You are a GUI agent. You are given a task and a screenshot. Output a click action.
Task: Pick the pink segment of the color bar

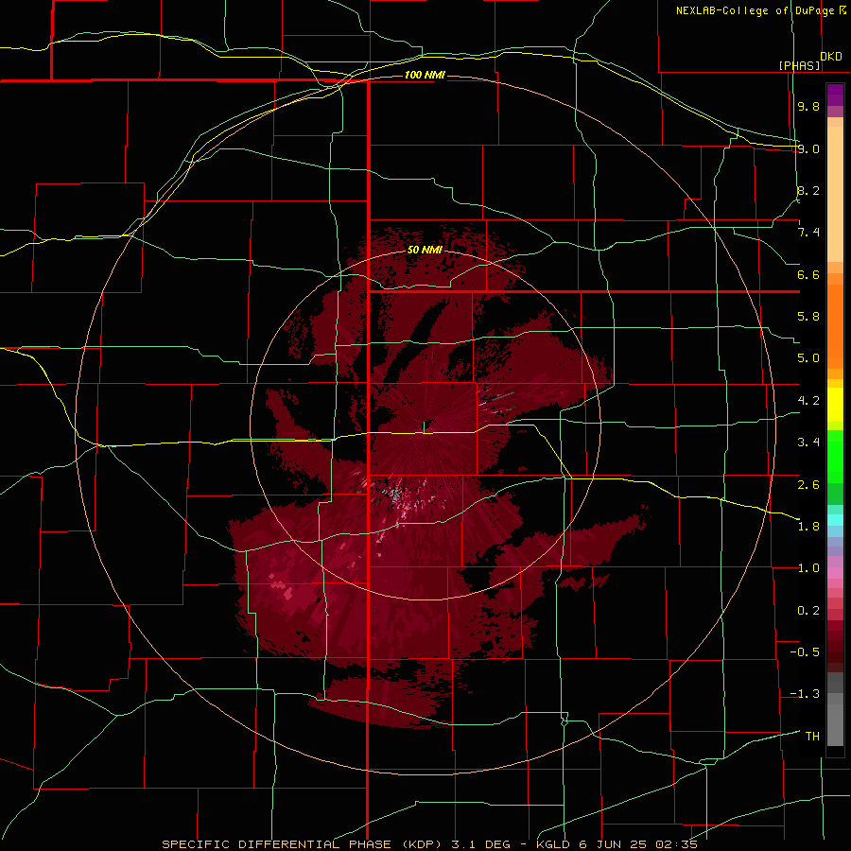coord(835,573)
